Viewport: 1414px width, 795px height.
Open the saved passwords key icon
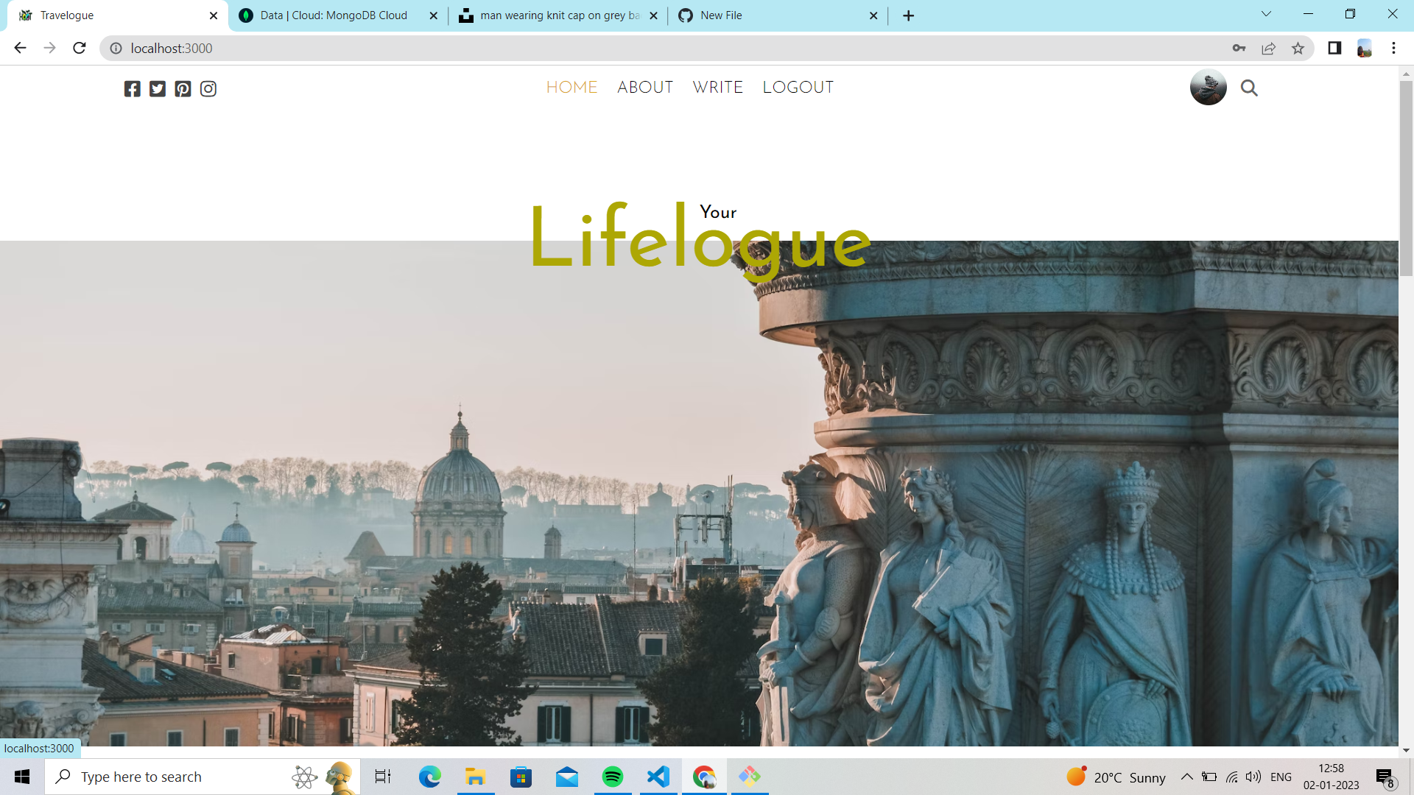(x=1239, y=49)
